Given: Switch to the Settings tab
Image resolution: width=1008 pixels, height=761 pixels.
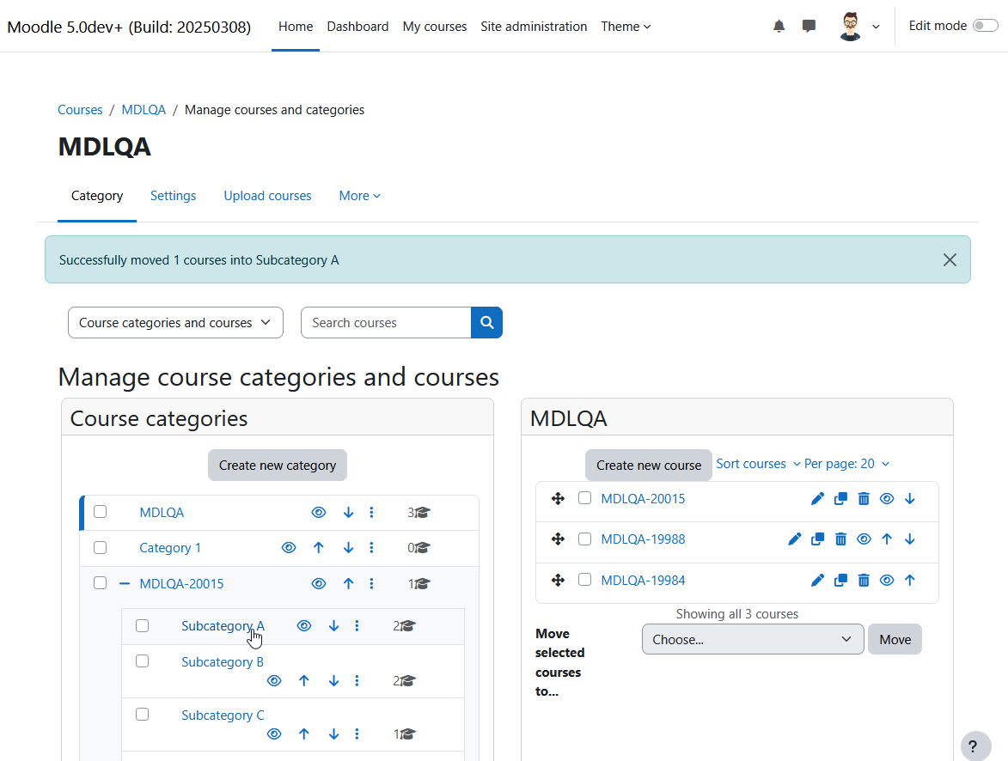Looking at the screenshot, I should 173,196.
